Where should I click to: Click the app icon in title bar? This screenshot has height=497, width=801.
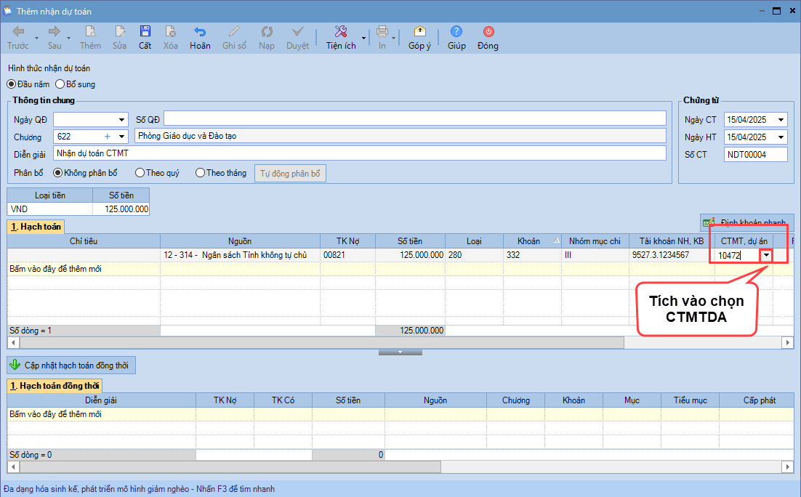7,11
